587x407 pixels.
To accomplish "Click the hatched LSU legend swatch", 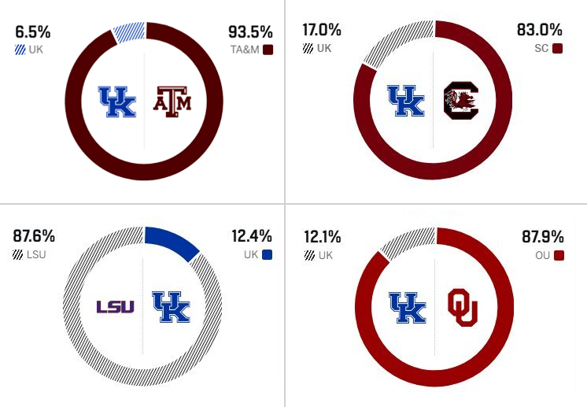I will coord(17,255).
